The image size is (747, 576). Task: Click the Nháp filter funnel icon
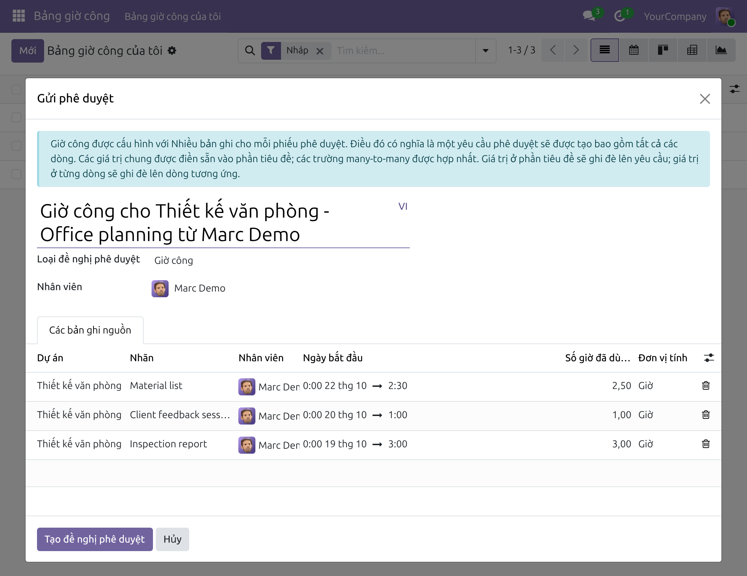(271, 50)
